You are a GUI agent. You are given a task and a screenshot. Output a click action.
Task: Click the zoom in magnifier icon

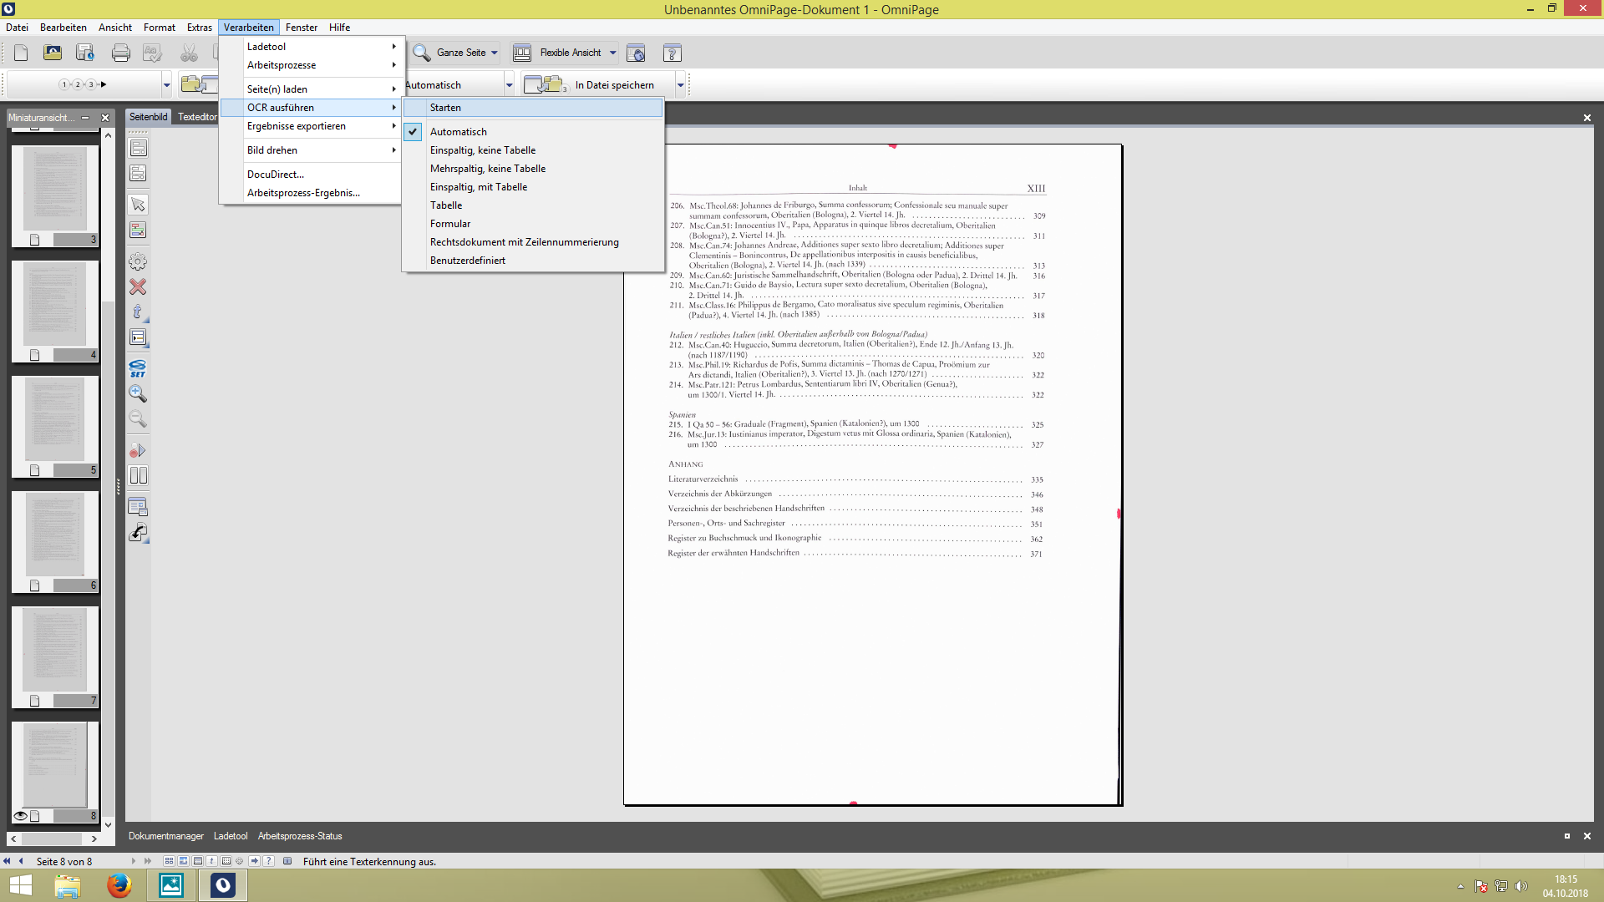pos(138,393)
